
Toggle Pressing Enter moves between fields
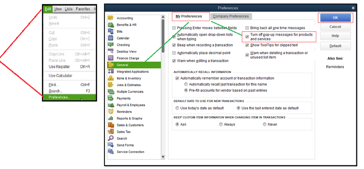[x=174, y=28]
